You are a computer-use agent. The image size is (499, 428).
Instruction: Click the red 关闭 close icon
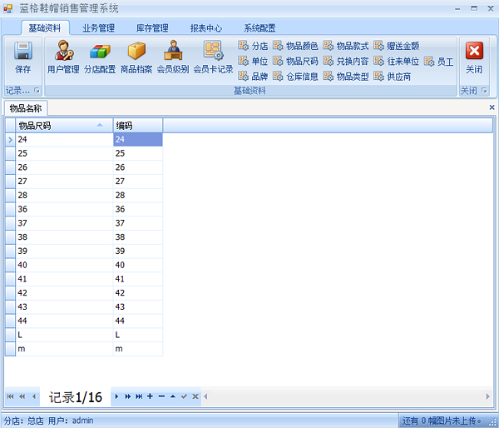coord(473,57)
